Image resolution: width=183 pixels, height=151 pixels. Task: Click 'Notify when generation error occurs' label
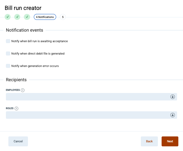[35, 66]
